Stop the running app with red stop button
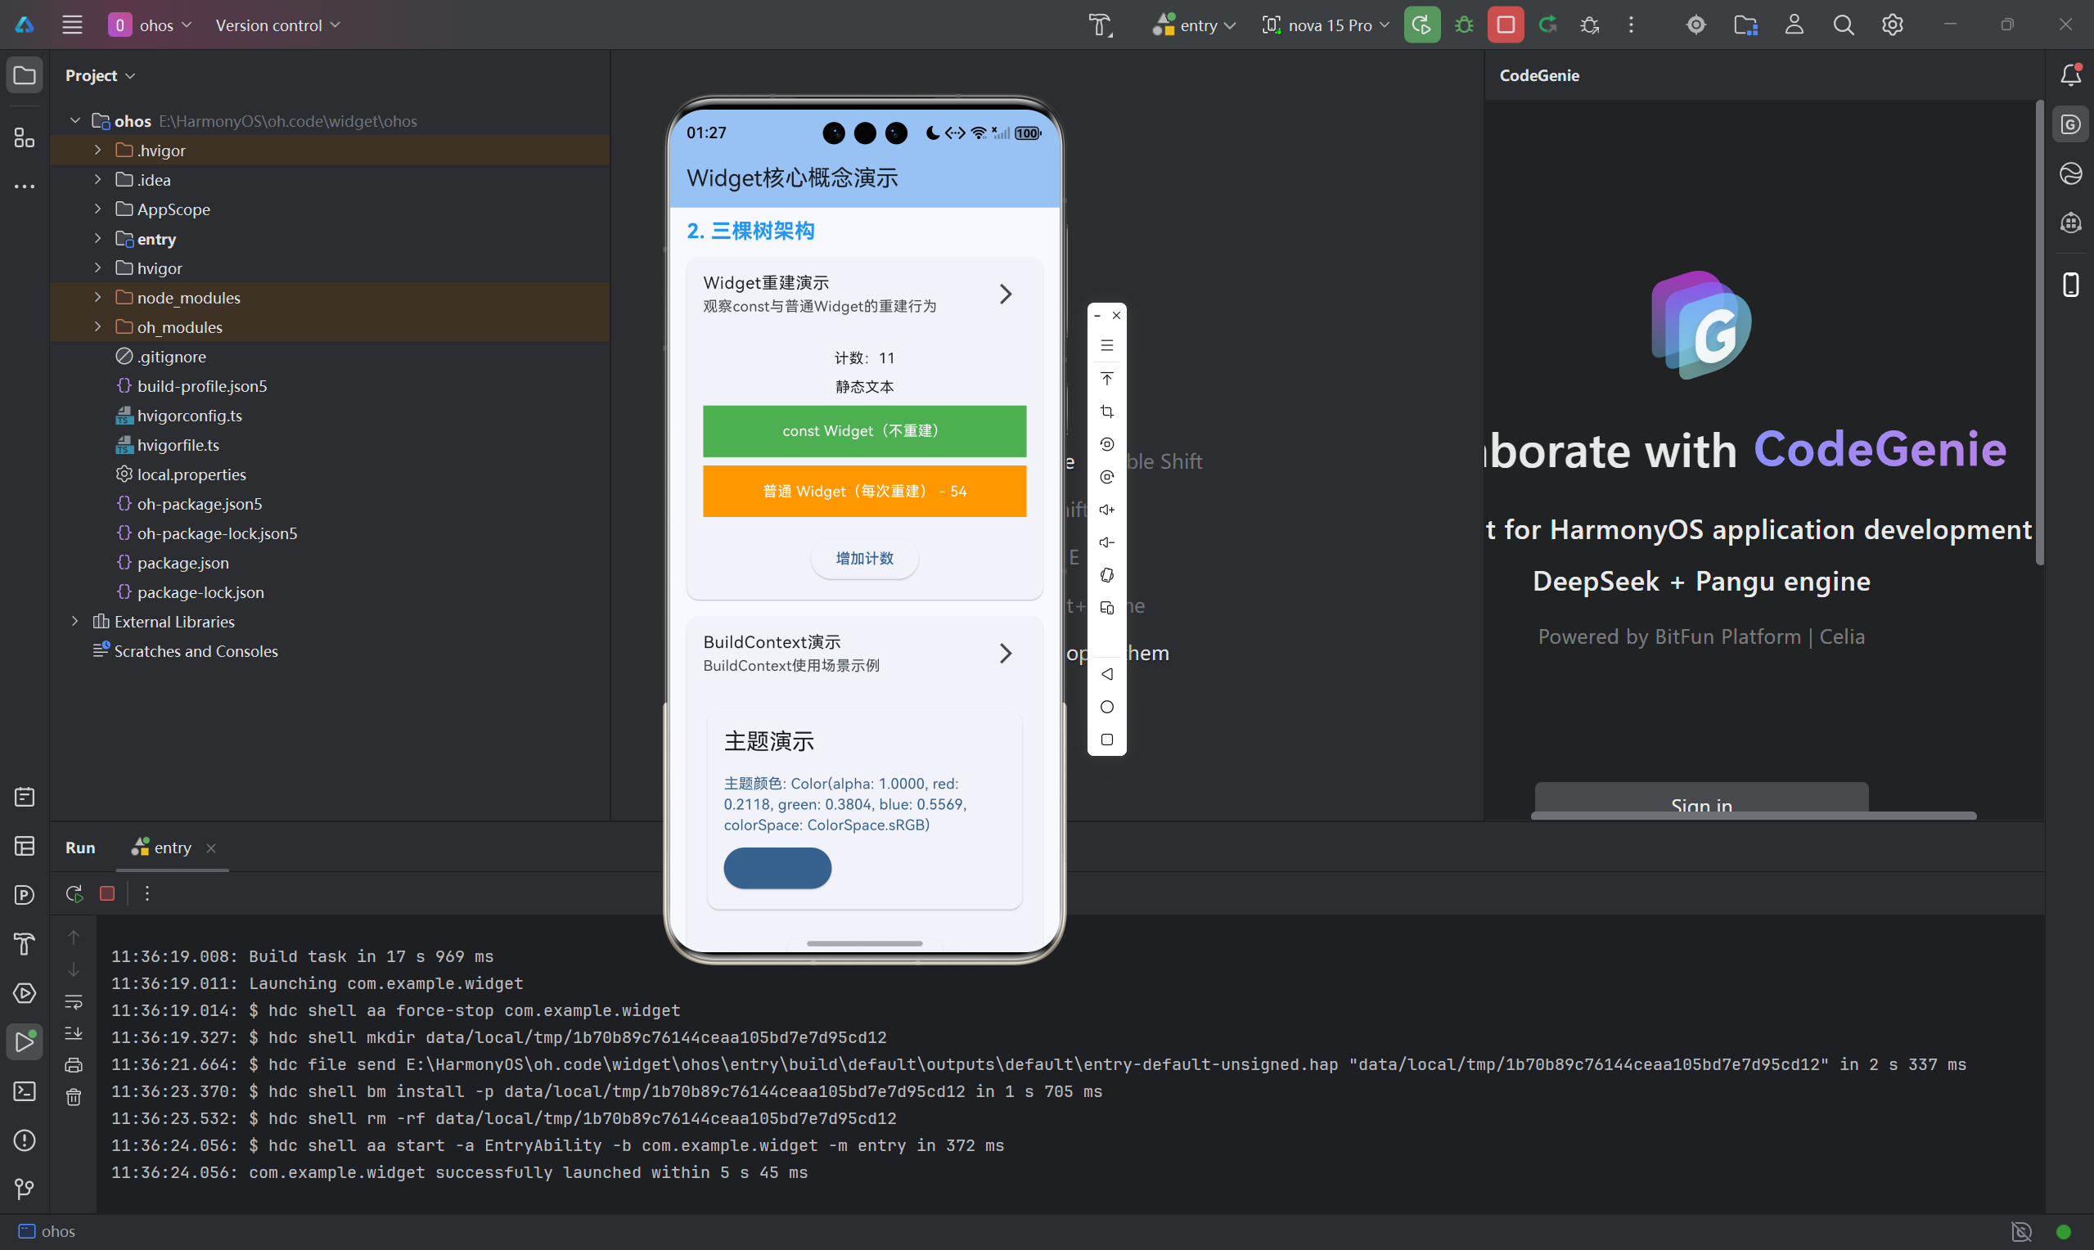Viewport: 2094px width, 1250px height. [x=1505, y=25]
